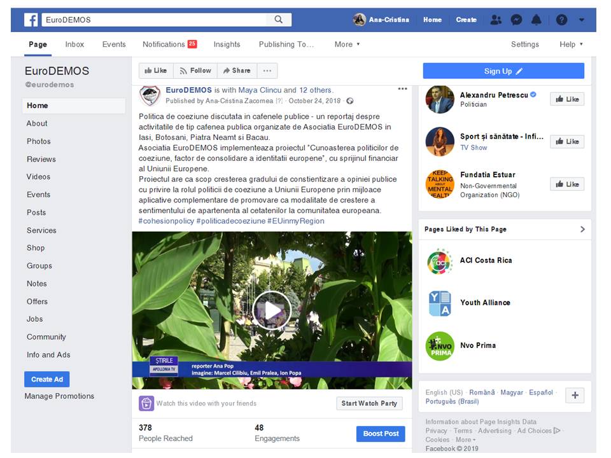
Task: Open page options ellipsis button
Action: point(267,71)
